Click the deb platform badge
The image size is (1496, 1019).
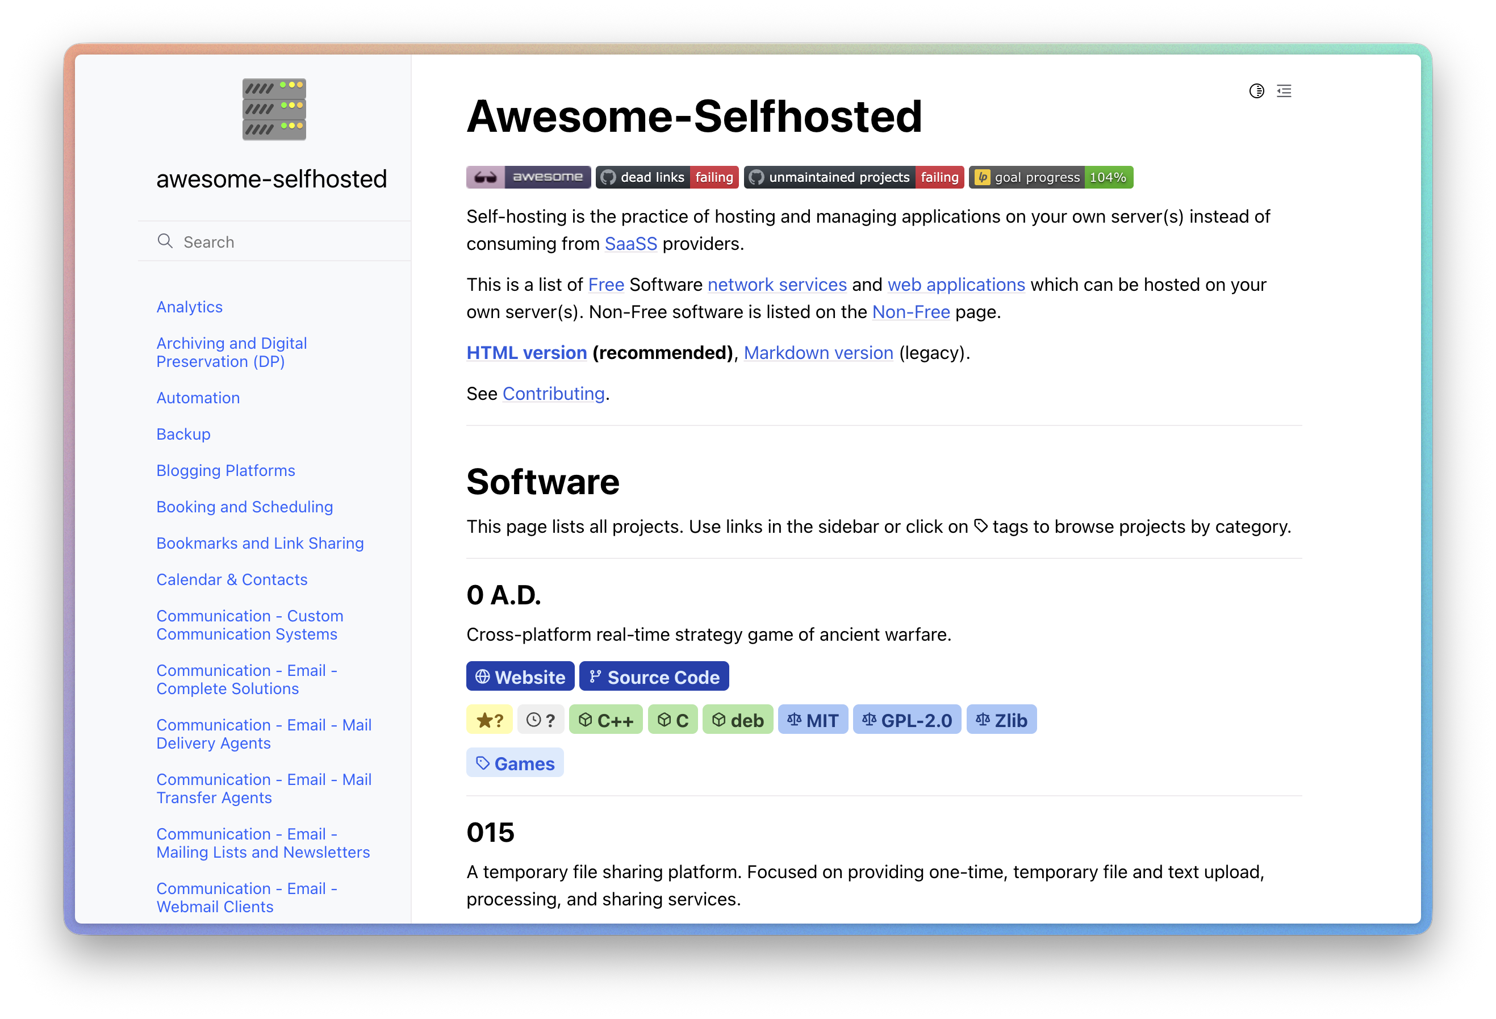click(x=737, y=720)
